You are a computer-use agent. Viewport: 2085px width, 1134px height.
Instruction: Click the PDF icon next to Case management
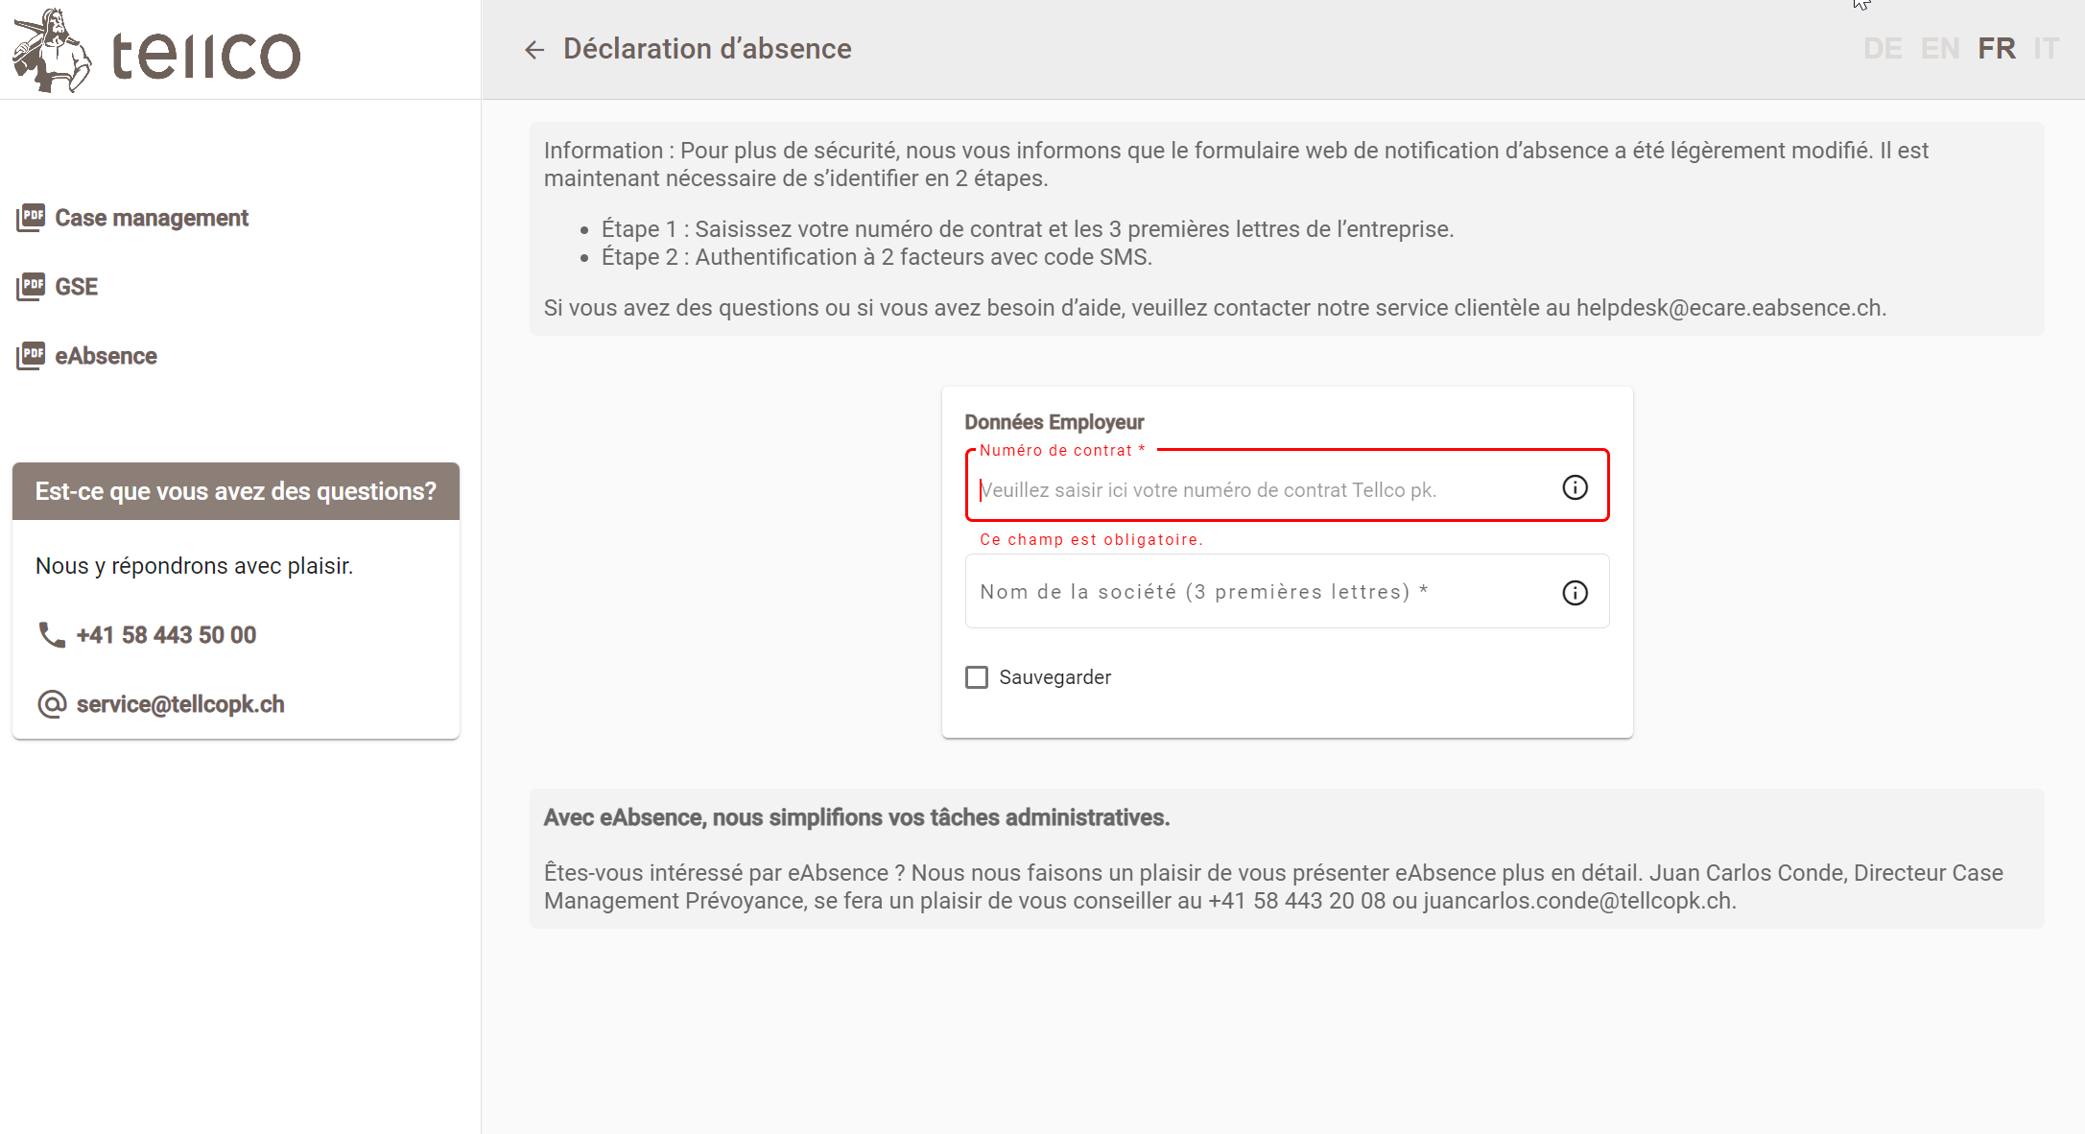click(x=31, y=218)
